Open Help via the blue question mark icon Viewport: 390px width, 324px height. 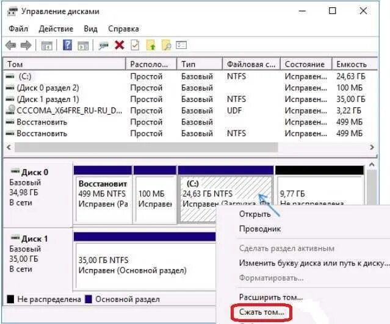(67, 45)
